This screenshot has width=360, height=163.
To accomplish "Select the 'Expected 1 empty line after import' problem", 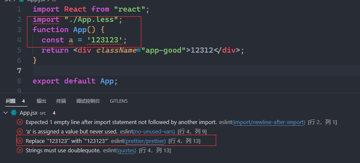I will [x=121, y=122].
